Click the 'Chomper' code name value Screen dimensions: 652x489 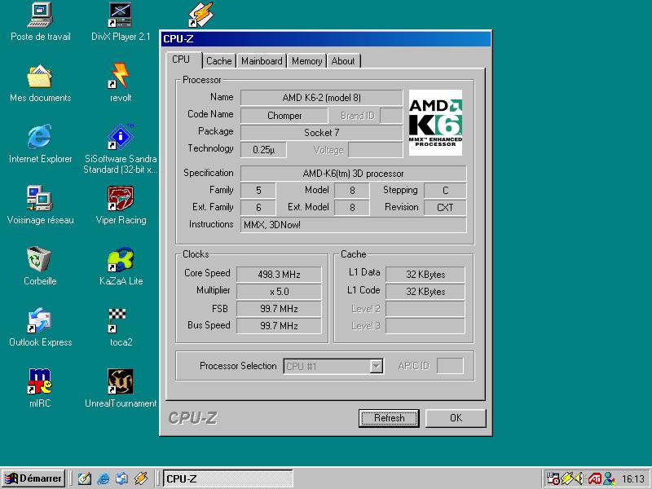(284, 116)
